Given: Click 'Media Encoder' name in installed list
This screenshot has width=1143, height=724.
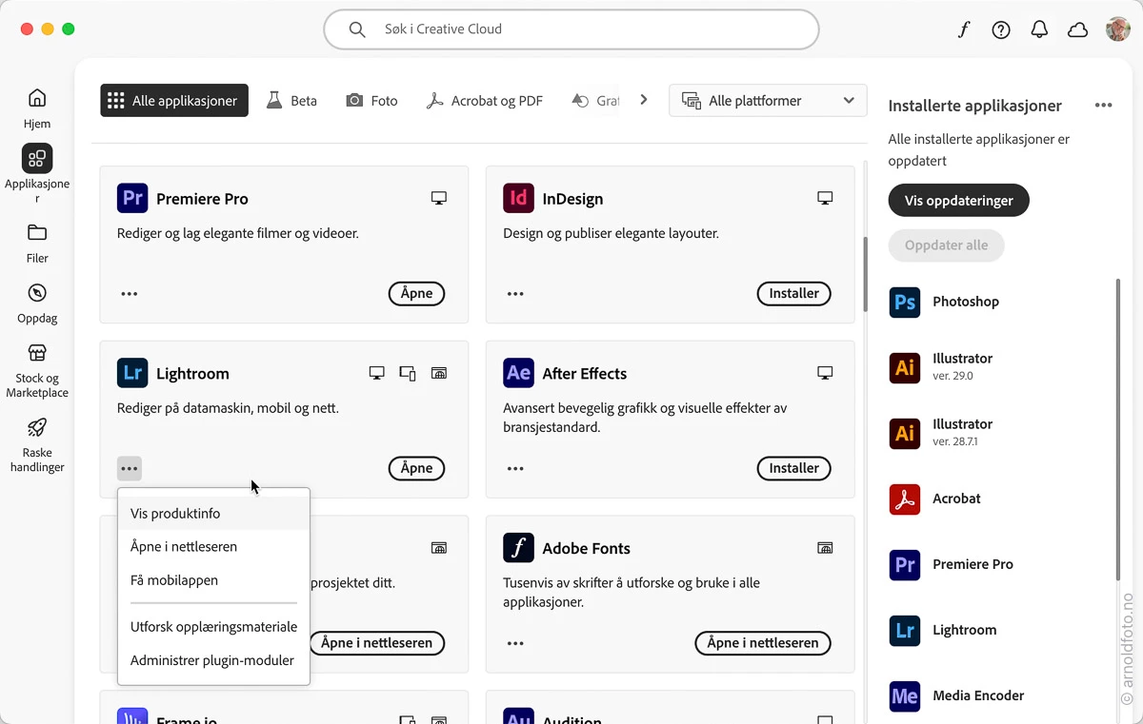Looking at the screenshot, I should (978, 695).
